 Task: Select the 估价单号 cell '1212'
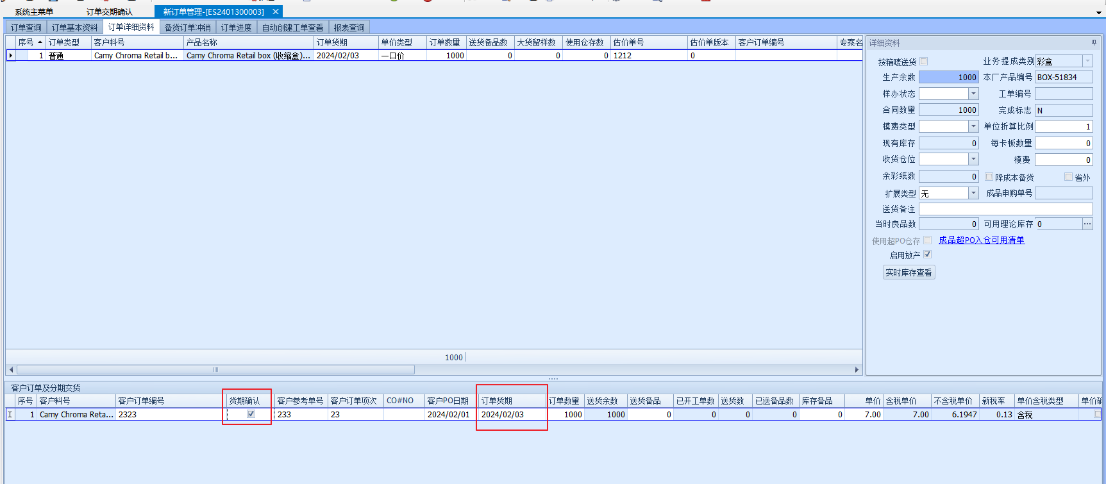pos(649,56)
